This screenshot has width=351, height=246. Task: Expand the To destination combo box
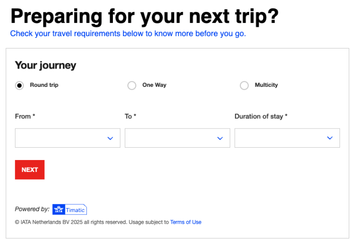click(172, 138)
